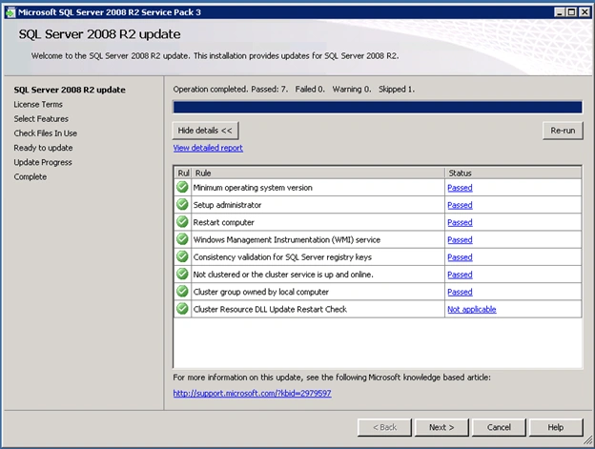Click green check icon beside Restart computer

pos(182,222)
